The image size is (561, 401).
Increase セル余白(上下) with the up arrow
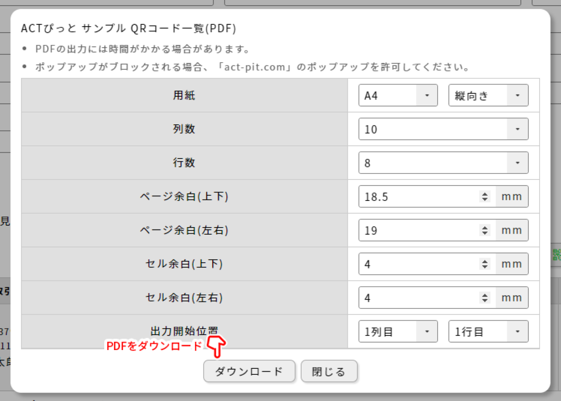point(485,261)
